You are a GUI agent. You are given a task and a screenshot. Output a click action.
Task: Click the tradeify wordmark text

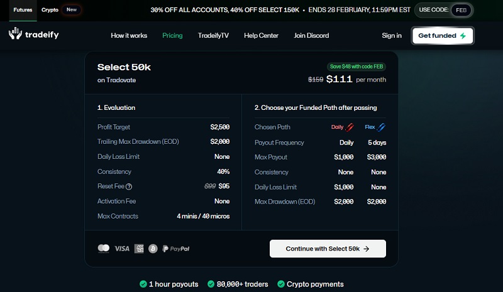[42, 35]
